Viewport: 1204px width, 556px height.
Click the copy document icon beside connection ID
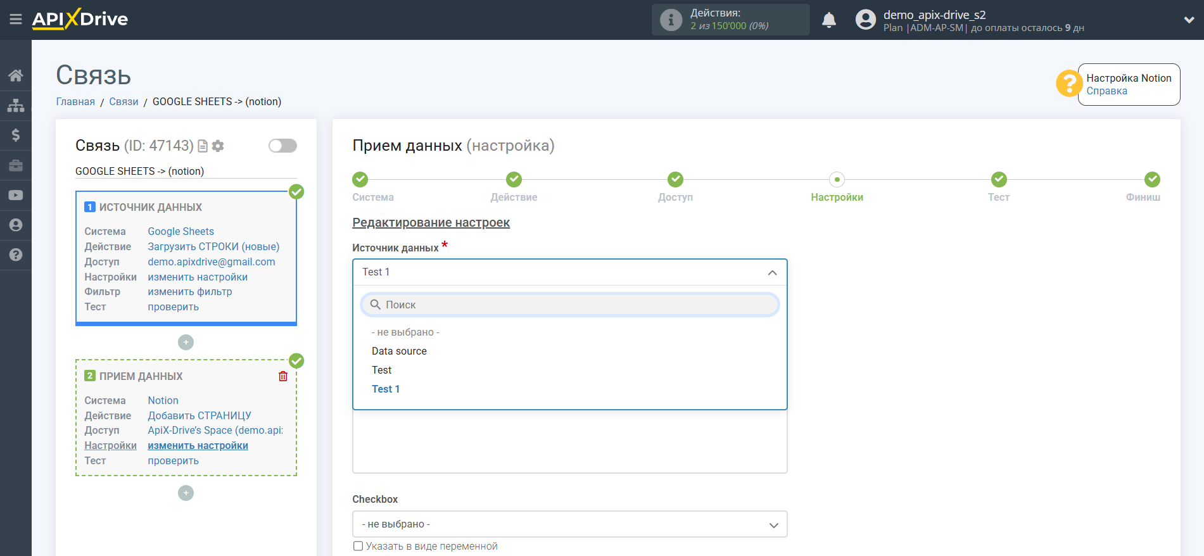pyautogui.click(x=203, y=146)
